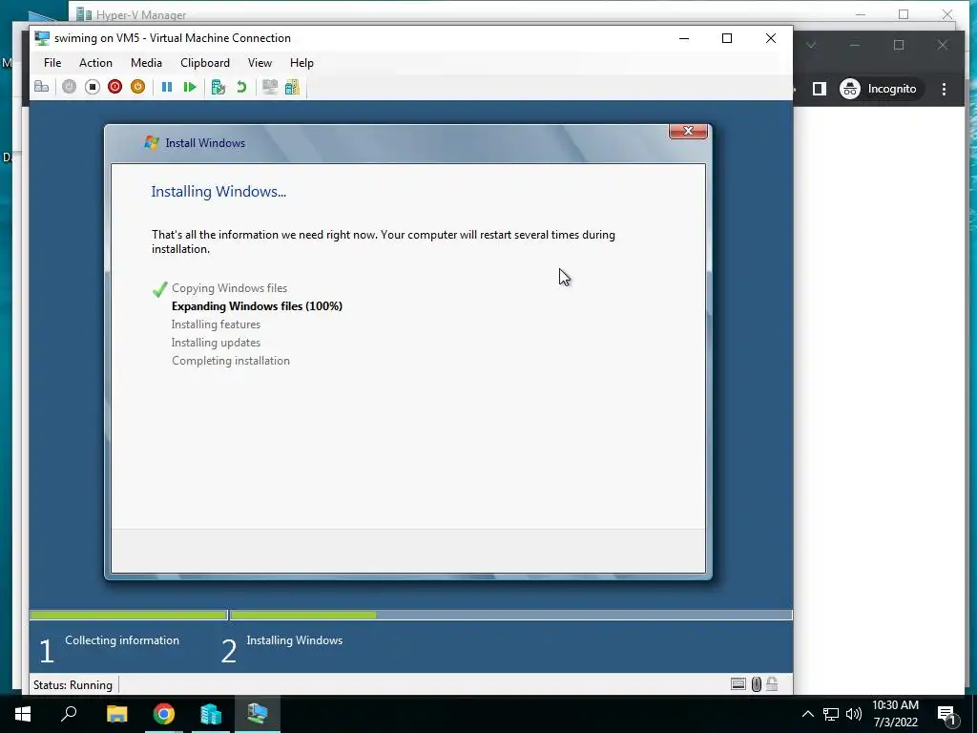Open the Help menu
The width and height of the screenshot is (977, 733).
coord(301,63)
